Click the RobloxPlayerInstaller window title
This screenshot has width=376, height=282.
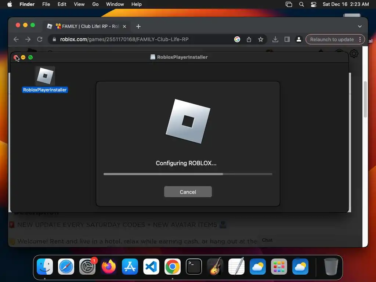tap(182, 57)
